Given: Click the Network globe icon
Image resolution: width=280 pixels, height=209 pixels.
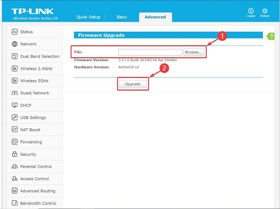Looking at the screenshot, I should coord(15,44).
